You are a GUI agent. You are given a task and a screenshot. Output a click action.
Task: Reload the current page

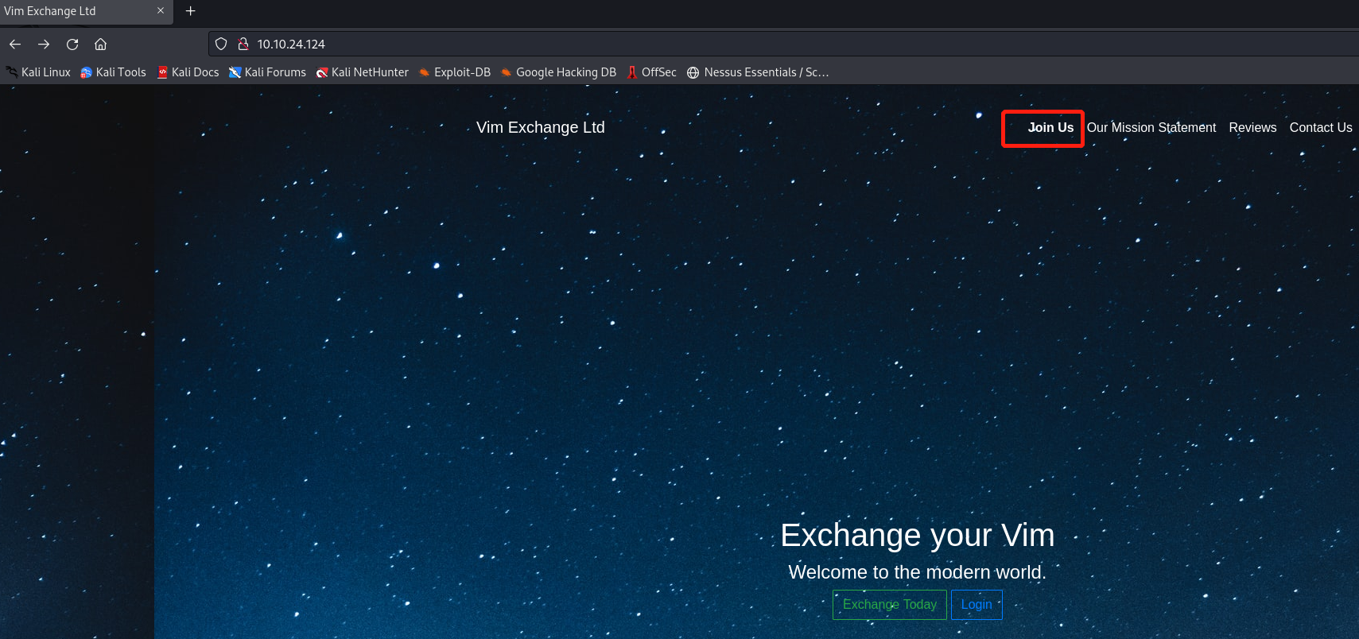[72, 45]
